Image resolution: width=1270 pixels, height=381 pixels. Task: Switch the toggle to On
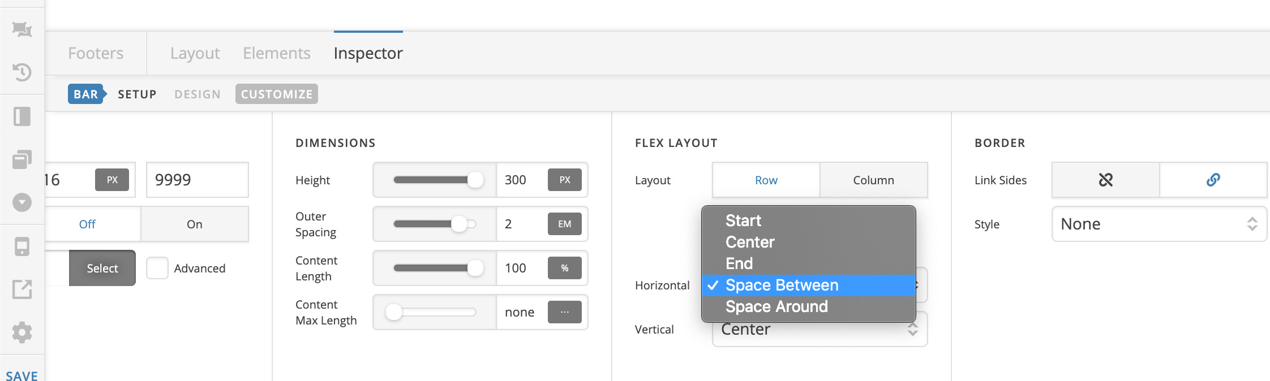[x=194, y=224]
